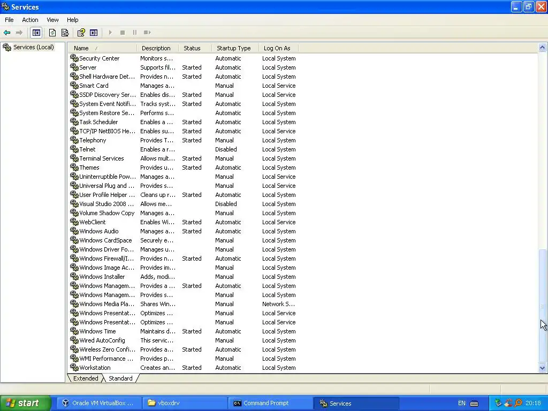This screenshot has height=411, width=548.
Task: Switch to vboxdrv folder taskbar button
Action: click(x=185, y=403)
